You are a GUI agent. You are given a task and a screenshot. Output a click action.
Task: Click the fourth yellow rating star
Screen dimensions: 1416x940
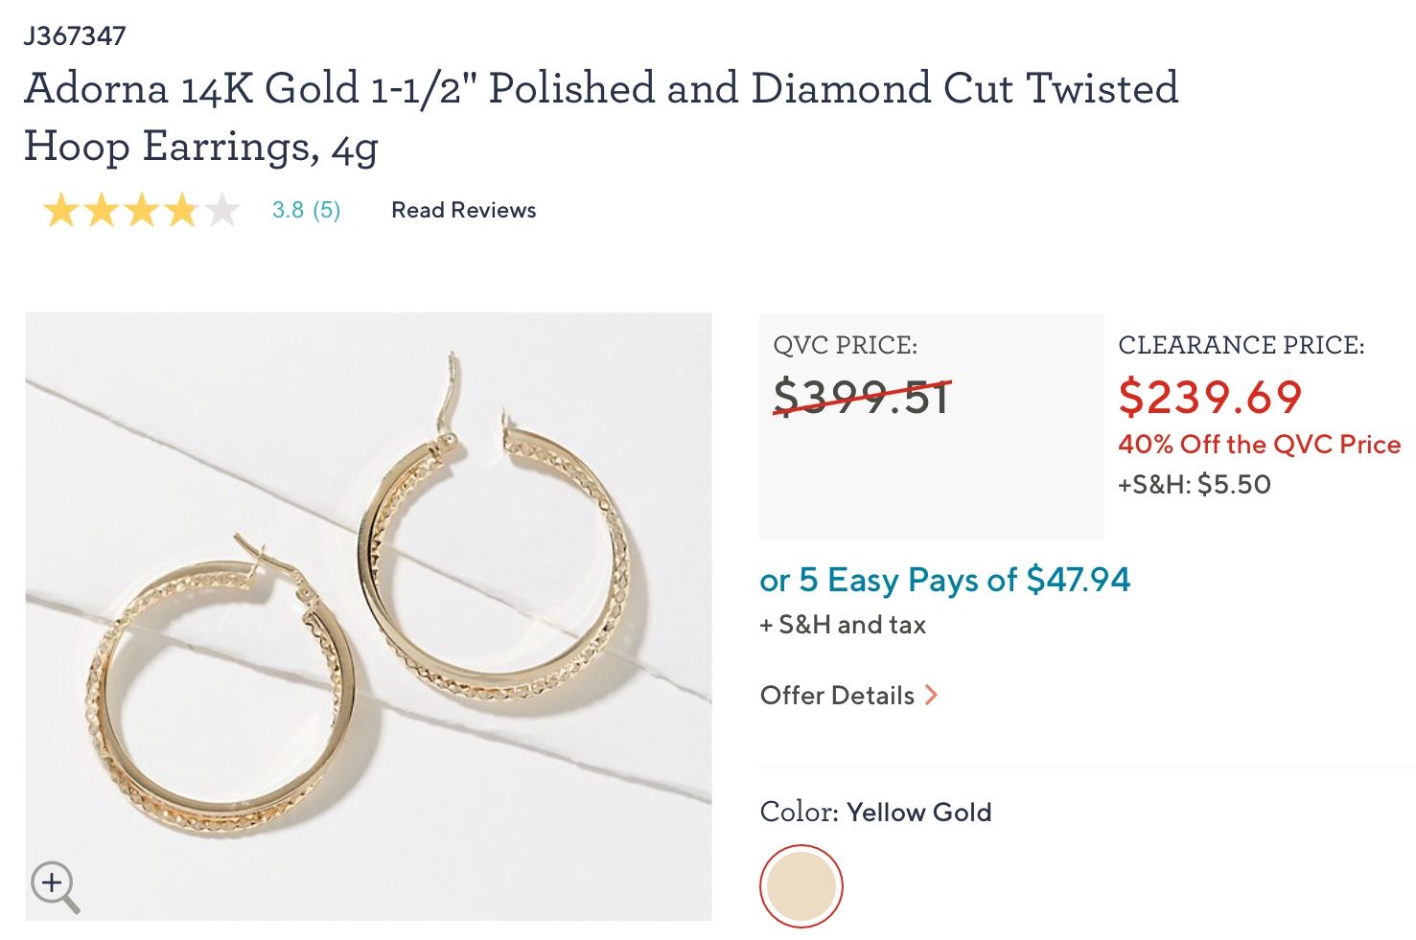click(x=181, y=211)
